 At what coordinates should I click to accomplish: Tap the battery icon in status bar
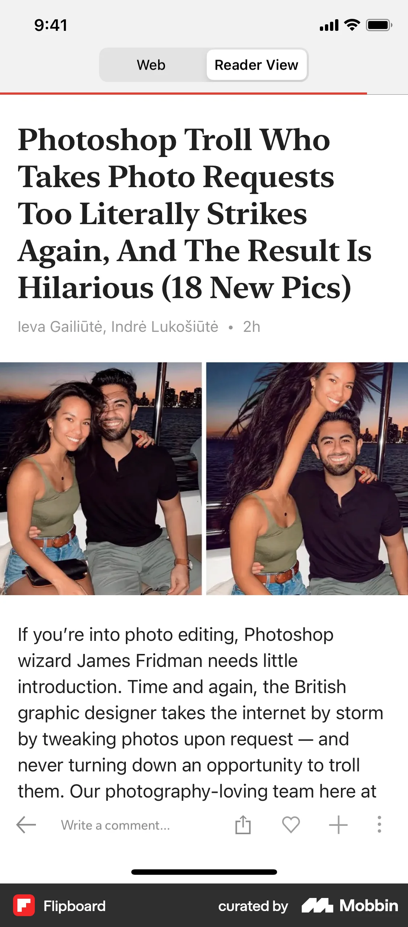coord(379,25)
